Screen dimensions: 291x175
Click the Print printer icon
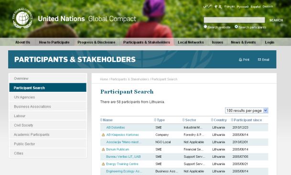pyautogui.click(x=240, y=60)
